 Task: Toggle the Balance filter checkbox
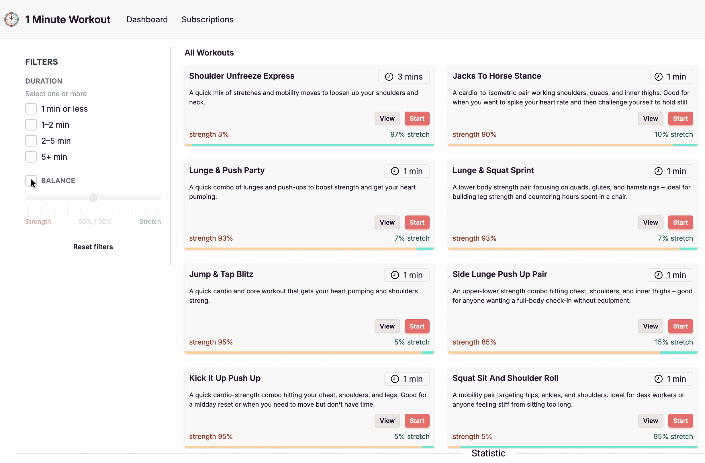click(x=31, y=181)
